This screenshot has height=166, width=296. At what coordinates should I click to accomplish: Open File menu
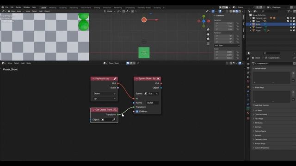[7, 7]
